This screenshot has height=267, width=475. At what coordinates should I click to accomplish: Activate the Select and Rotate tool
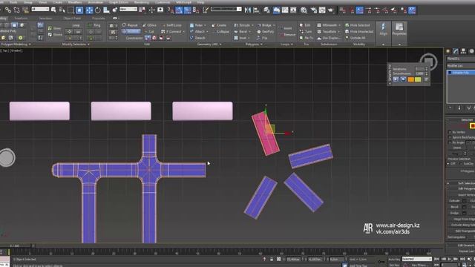(97, 10)
